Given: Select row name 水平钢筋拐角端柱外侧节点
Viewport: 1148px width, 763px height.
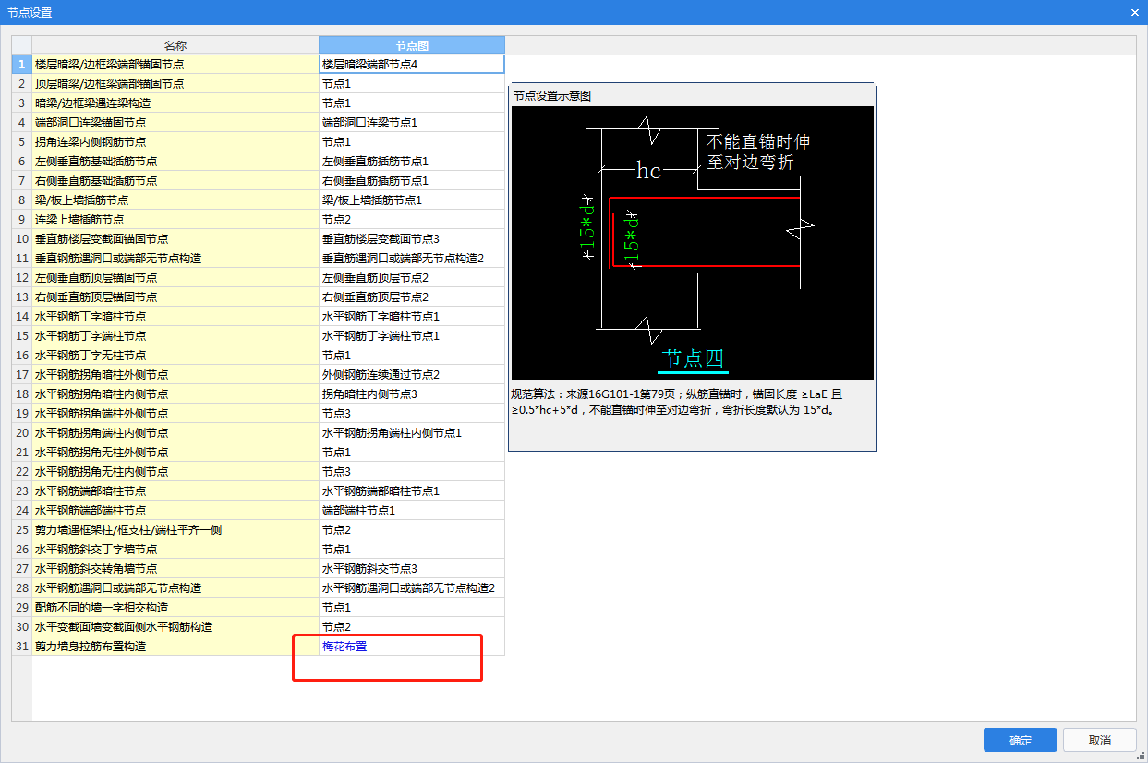Looking at the screenshot, I should pyautogui.click(x=175, y=414).
